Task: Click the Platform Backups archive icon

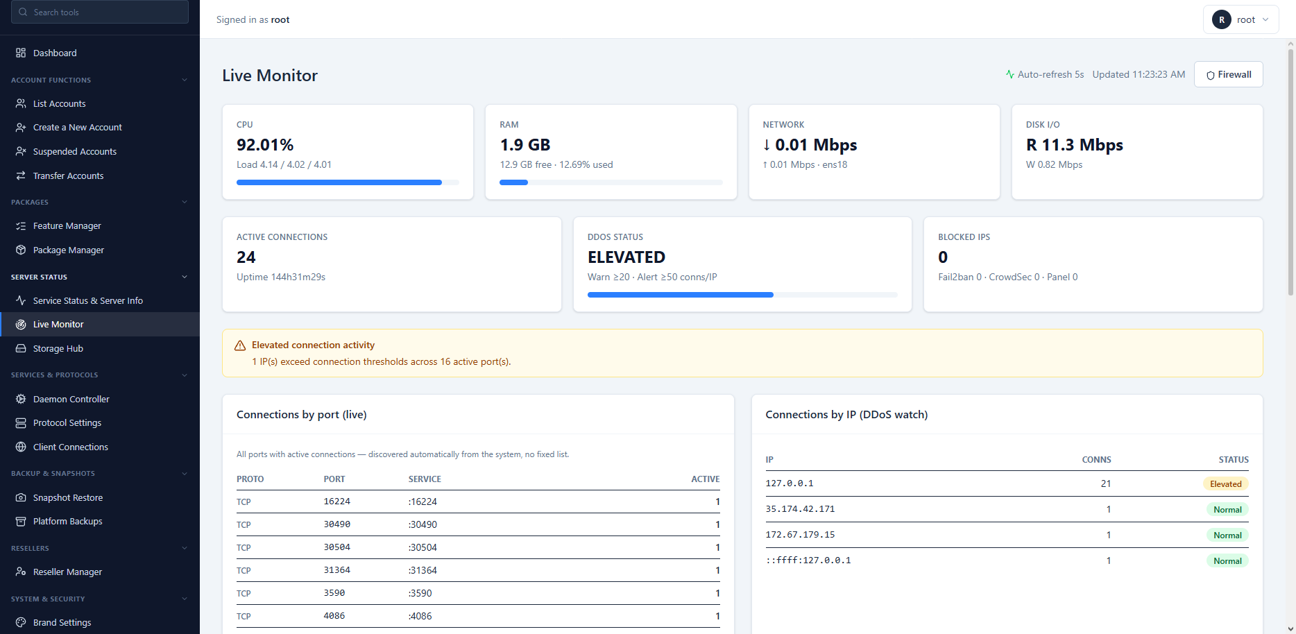Action: point(21,521)
